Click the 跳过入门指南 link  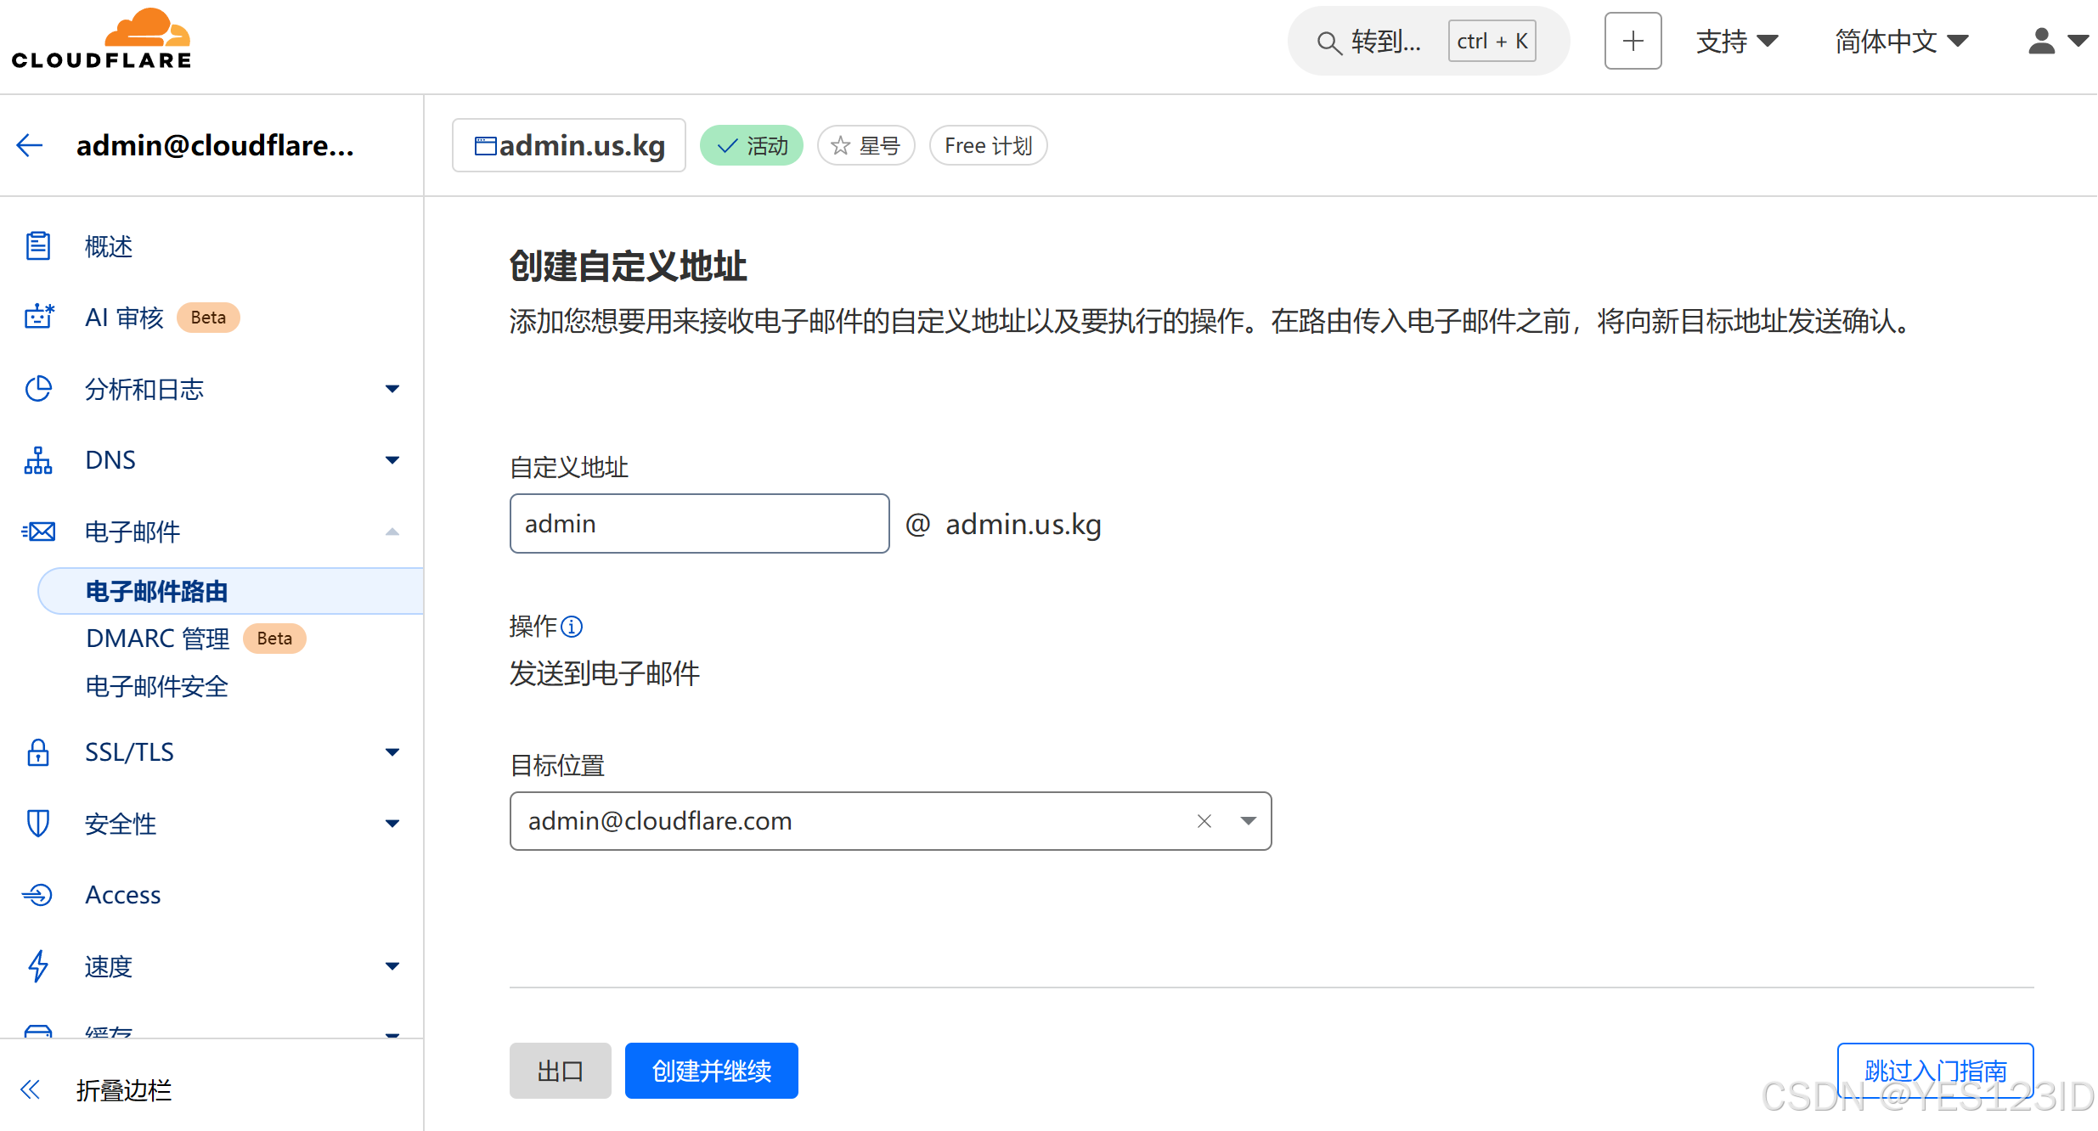tap(1934, 1070)
